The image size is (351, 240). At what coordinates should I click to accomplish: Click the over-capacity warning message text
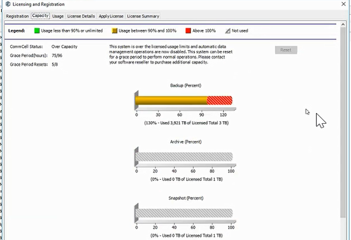171,55
